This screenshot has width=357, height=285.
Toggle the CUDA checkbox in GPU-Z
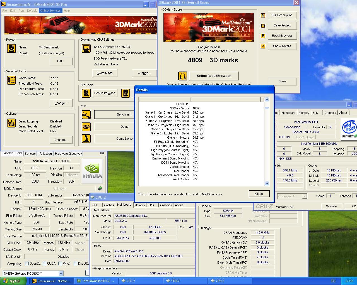pyautogui.click(x=44, y=263)
